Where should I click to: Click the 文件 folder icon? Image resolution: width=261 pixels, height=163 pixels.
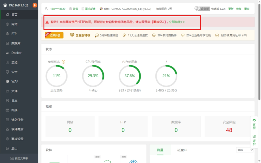coord(7,91)
